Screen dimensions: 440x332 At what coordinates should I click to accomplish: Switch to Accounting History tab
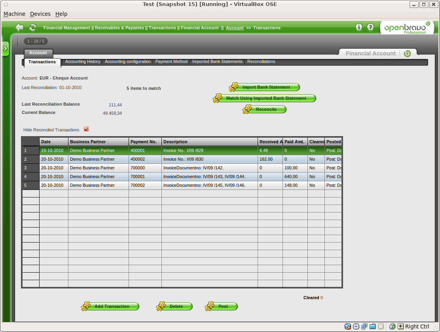pyautogui.click(x=82, y=62)
